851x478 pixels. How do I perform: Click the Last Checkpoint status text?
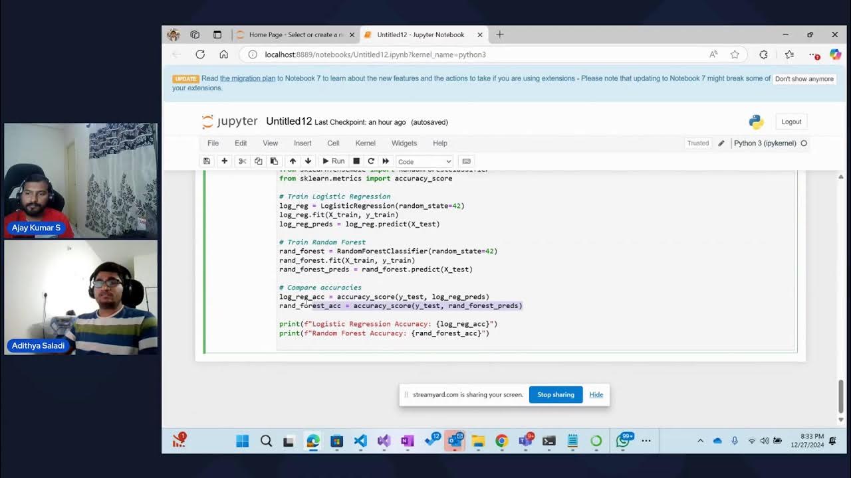tap(360, 122)
